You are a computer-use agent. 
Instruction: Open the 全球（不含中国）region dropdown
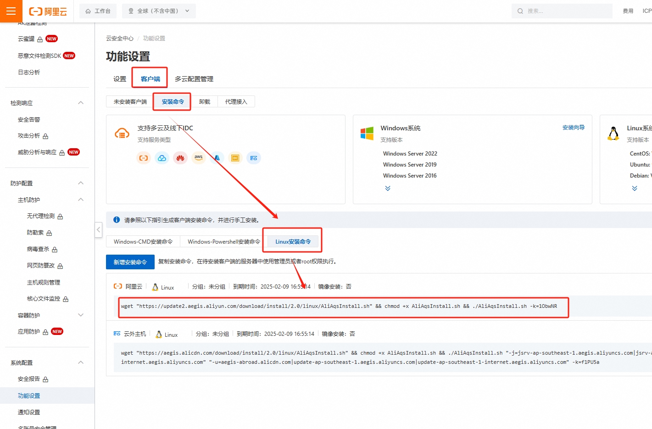159,11
